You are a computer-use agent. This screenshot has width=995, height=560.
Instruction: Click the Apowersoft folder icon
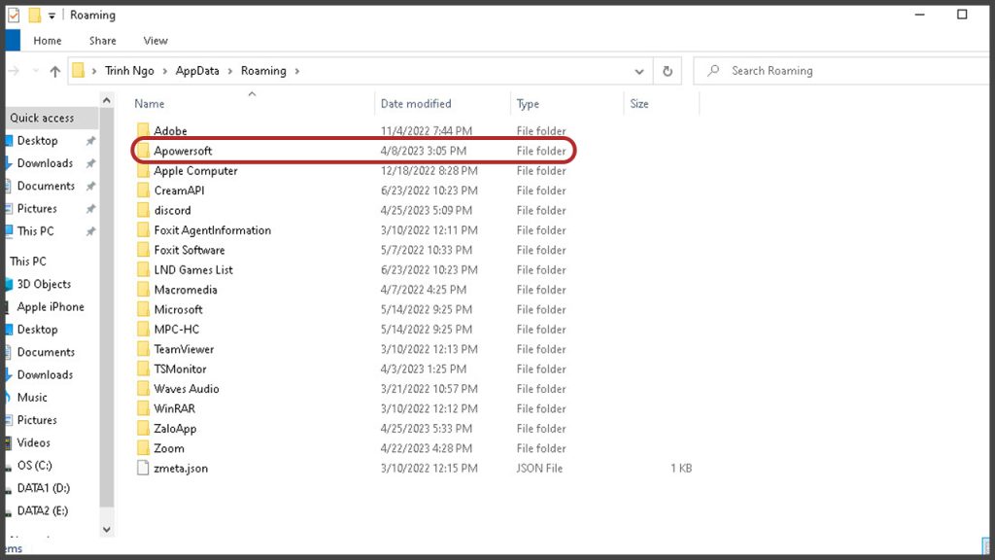coord(143,152)
